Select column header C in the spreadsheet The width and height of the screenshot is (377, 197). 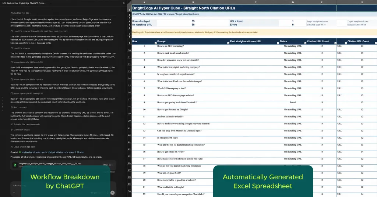point(256,3)
